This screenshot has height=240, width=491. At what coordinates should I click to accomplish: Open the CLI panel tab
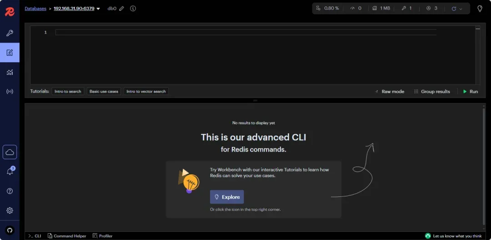35,236
